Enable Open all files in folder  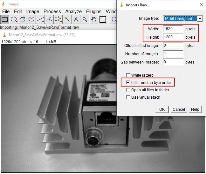point(128,90)
